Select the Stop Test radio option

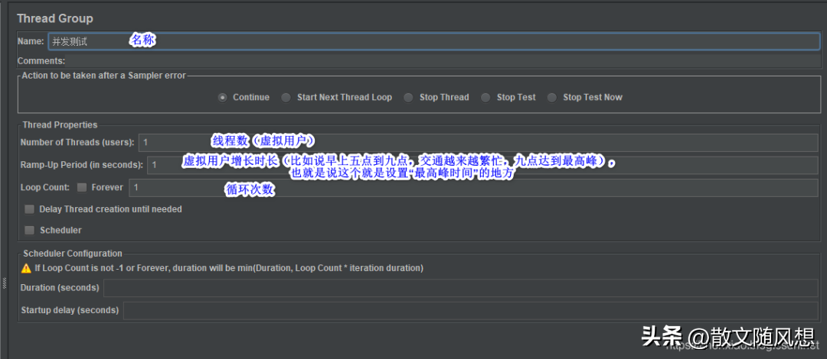[x=485, y=98]
